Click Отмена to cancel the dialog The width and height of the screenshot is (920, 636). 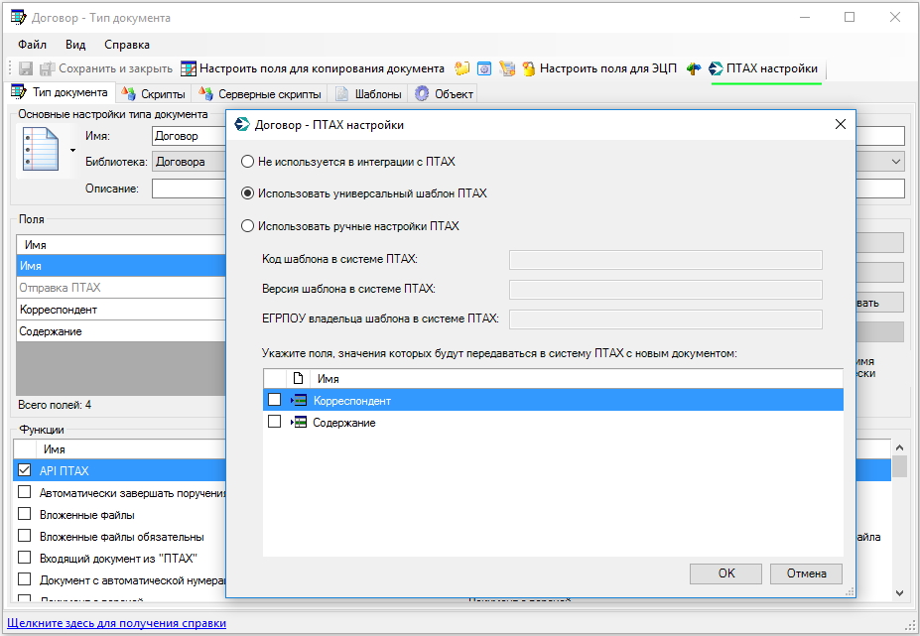click(x=806, y=573)
